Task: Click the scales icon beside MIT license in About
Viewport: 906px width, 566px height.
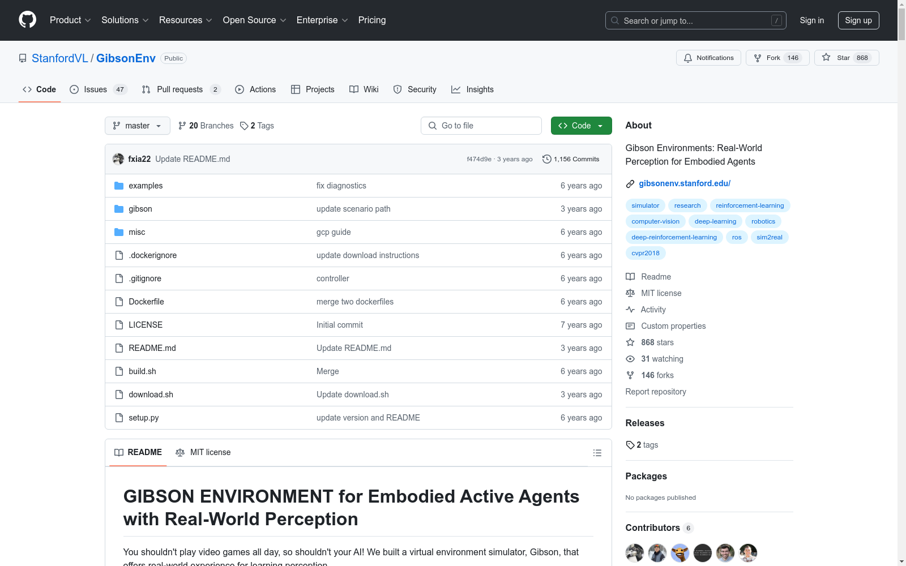Action: pyautogui.click(x=630, y=293)
